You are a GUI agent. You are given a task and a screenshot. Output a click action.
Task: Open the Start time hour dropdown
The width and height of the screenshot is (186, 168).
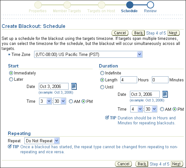[x=45, y=101]
